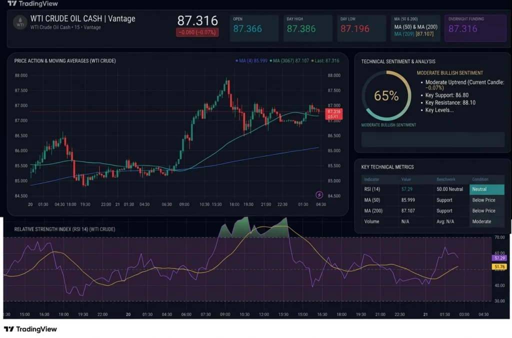The image size is (512, 338).
Task: Click the green MA (3067) legend dot
Action: point(270,60)
